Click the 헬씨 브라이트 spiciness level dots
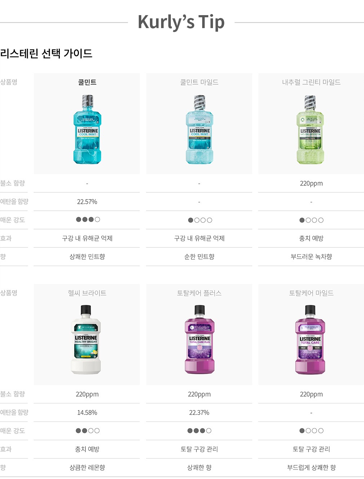 click(88, 430)
